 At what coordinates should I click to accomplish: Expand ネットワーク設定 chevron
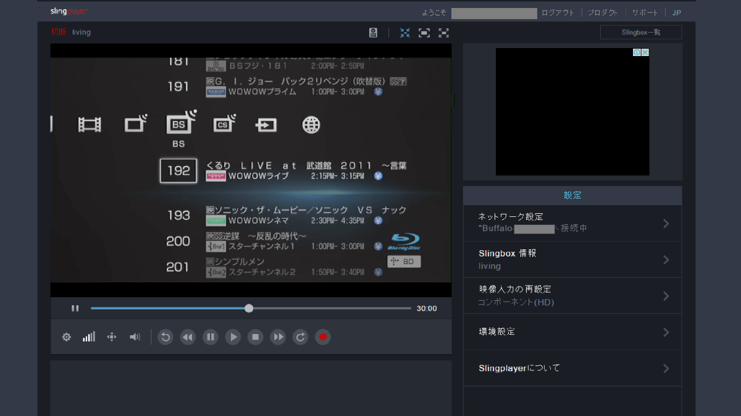(666, 223)
